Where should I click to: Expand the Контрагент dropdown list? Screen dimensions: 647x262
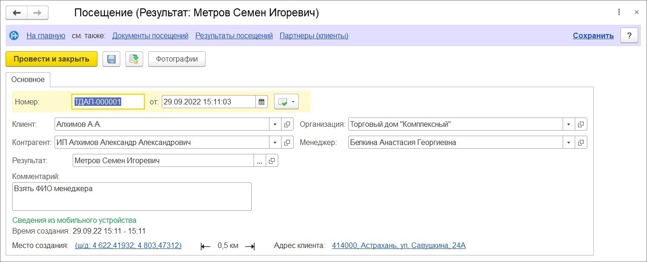point(275,143)
